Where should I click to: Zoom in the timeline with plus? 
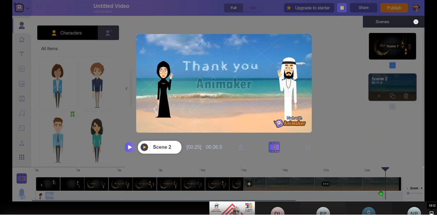[422, 188]
